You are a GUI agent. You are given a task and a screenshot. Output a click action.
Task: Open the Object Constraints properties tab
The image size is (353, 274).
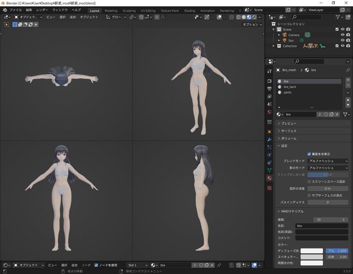269,162
